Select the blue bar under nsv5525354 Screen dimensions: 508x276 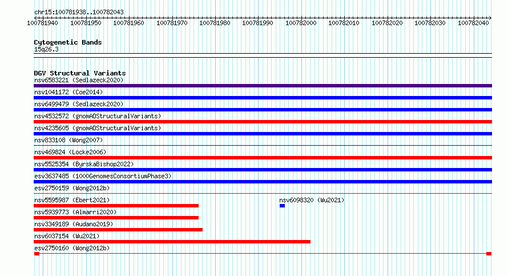click(263, 170)
